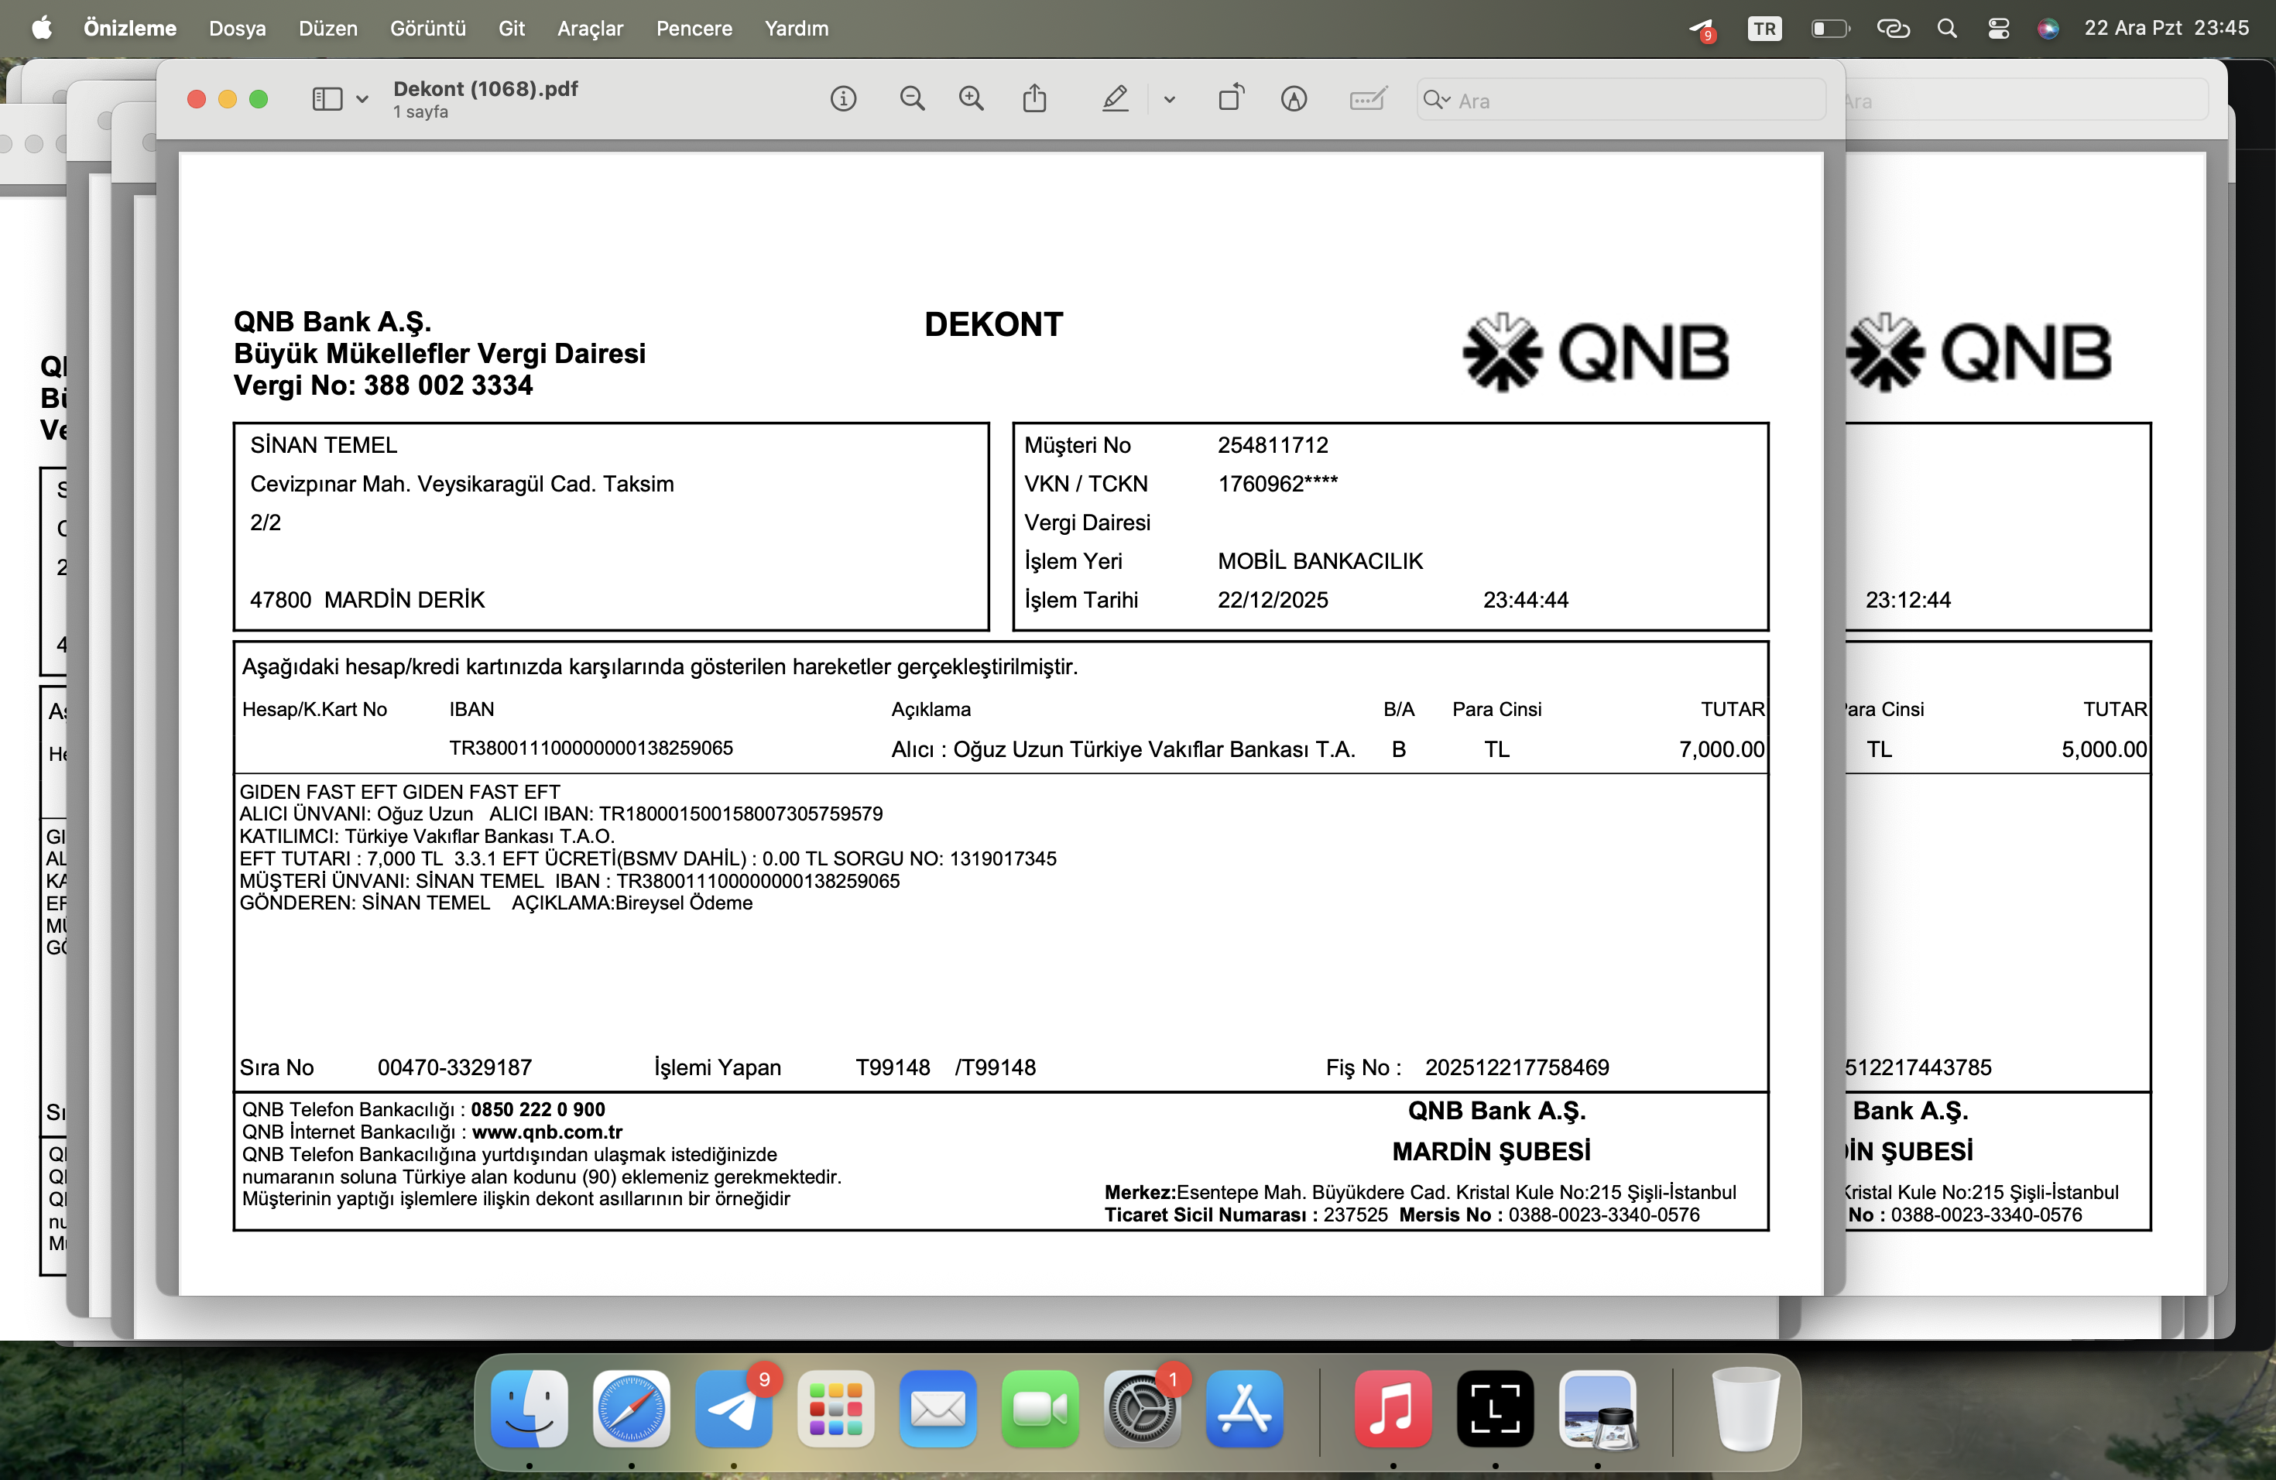Open the Git menu
This screenshot has height=1480, width=2276.
512,29
